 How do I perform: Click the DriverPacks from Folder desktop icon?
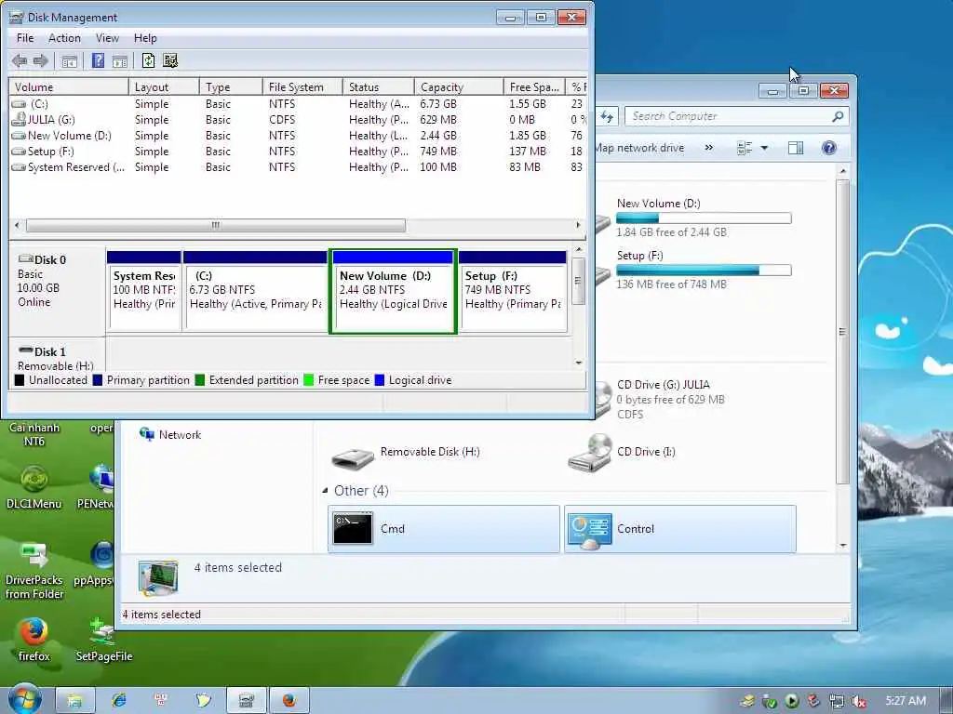(x=34, y=570)
